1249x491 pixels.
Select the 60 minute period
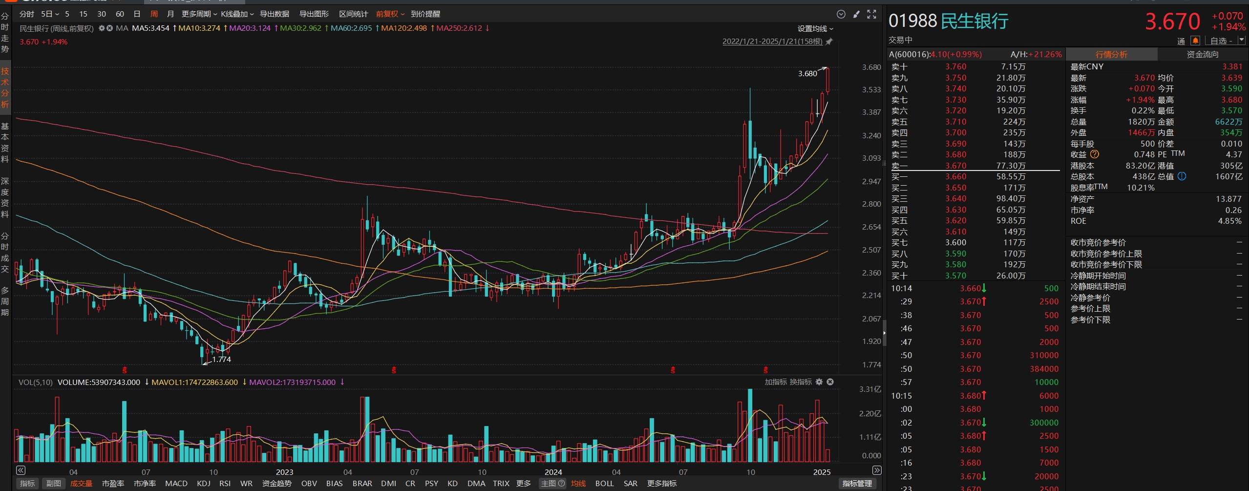point(120,14)
